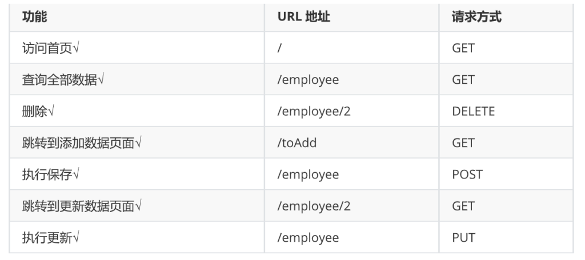This screenshot has height=260, width=585.
Task: Select the POST request method cell
Action: point(467,174)
